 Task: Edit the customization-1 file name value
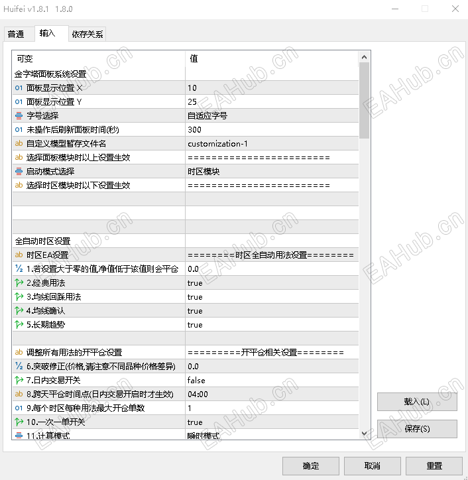click(x=272, y=144)
